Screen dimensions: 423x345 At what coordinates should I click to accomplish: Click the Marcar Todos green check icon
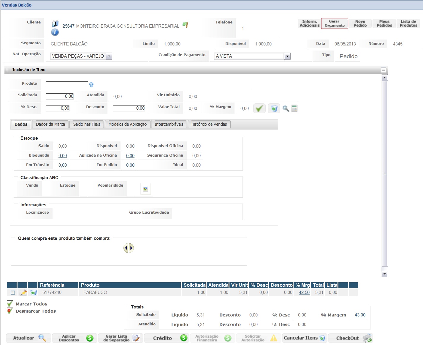pyautogui.click(x=10, y=304)
